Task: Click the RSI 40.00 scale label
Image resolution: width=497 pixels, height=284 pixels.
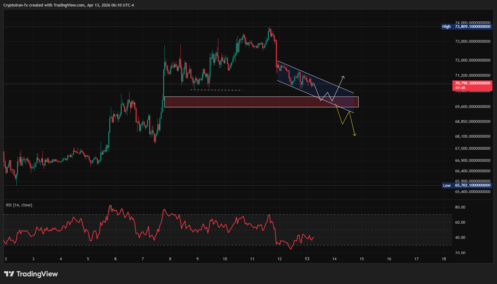Action: 460,238
